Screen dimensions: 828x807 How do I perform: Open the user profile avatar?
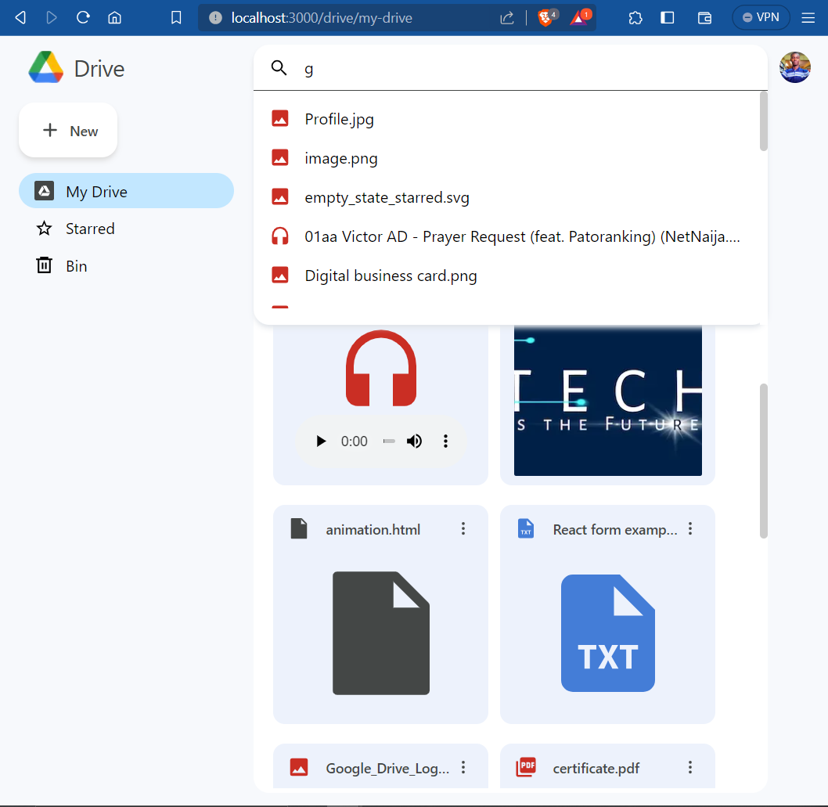pos(794,67)
